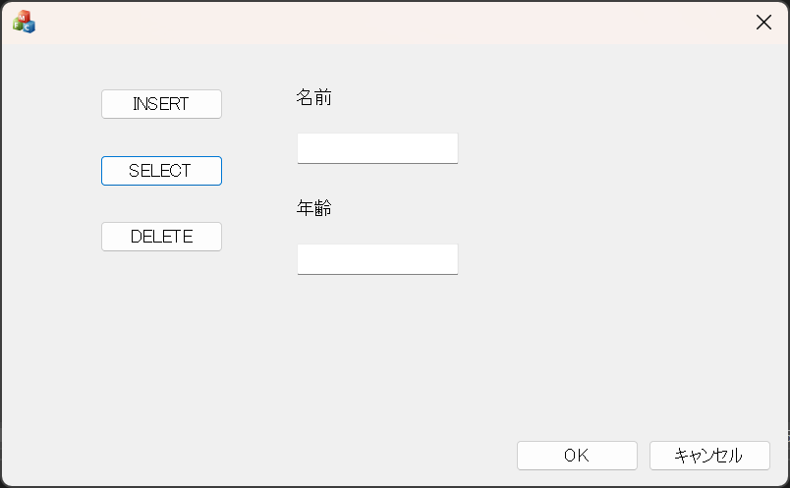Click the SELECT button
This screenshot has height=488, width=790.
[161, 171]
